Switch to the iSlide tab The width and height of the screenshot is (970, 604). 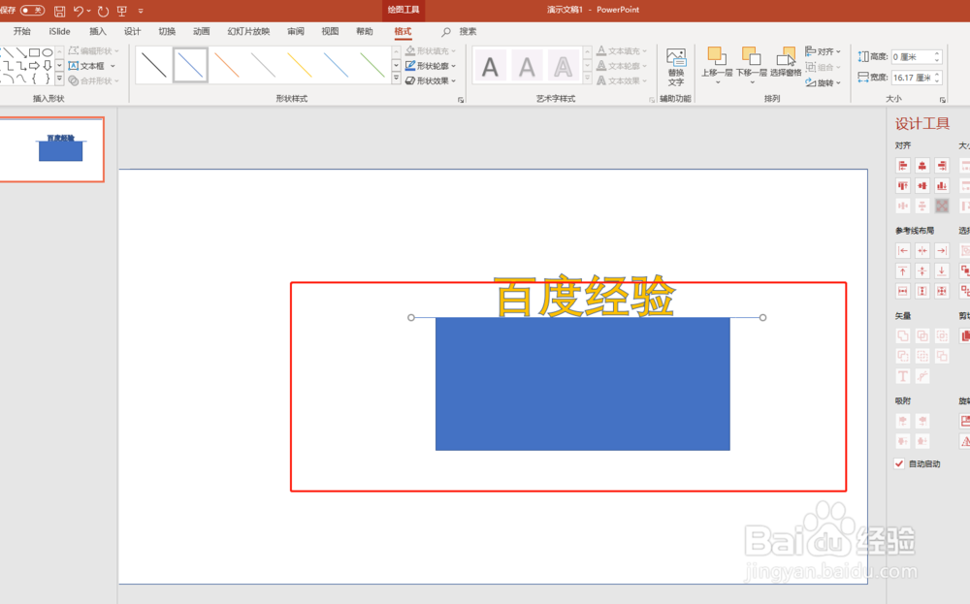pos(59,32)
